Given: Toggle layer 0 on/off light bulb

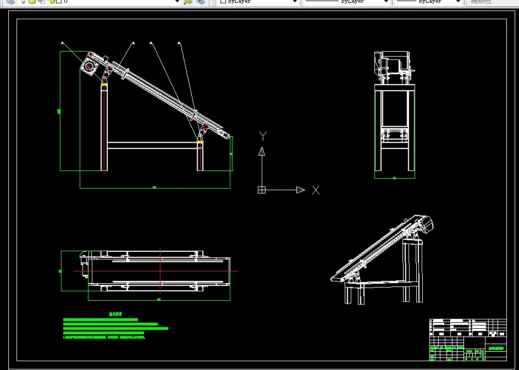Looking at the screenshot, I should pos(23,1).
